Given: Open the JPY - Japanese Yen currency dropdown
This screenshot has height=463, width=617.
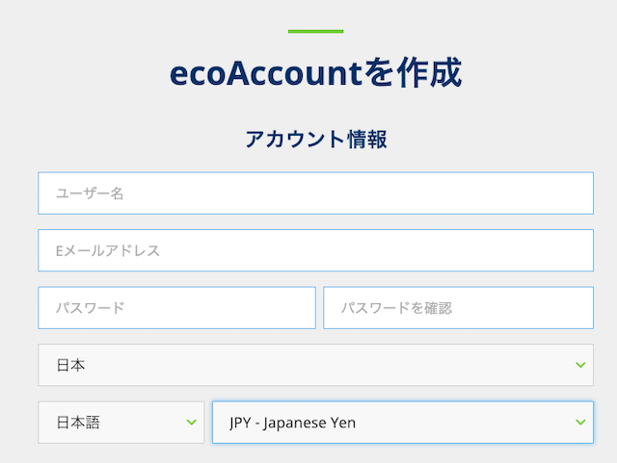Looking at the screenshot, I should click(402, 422).
